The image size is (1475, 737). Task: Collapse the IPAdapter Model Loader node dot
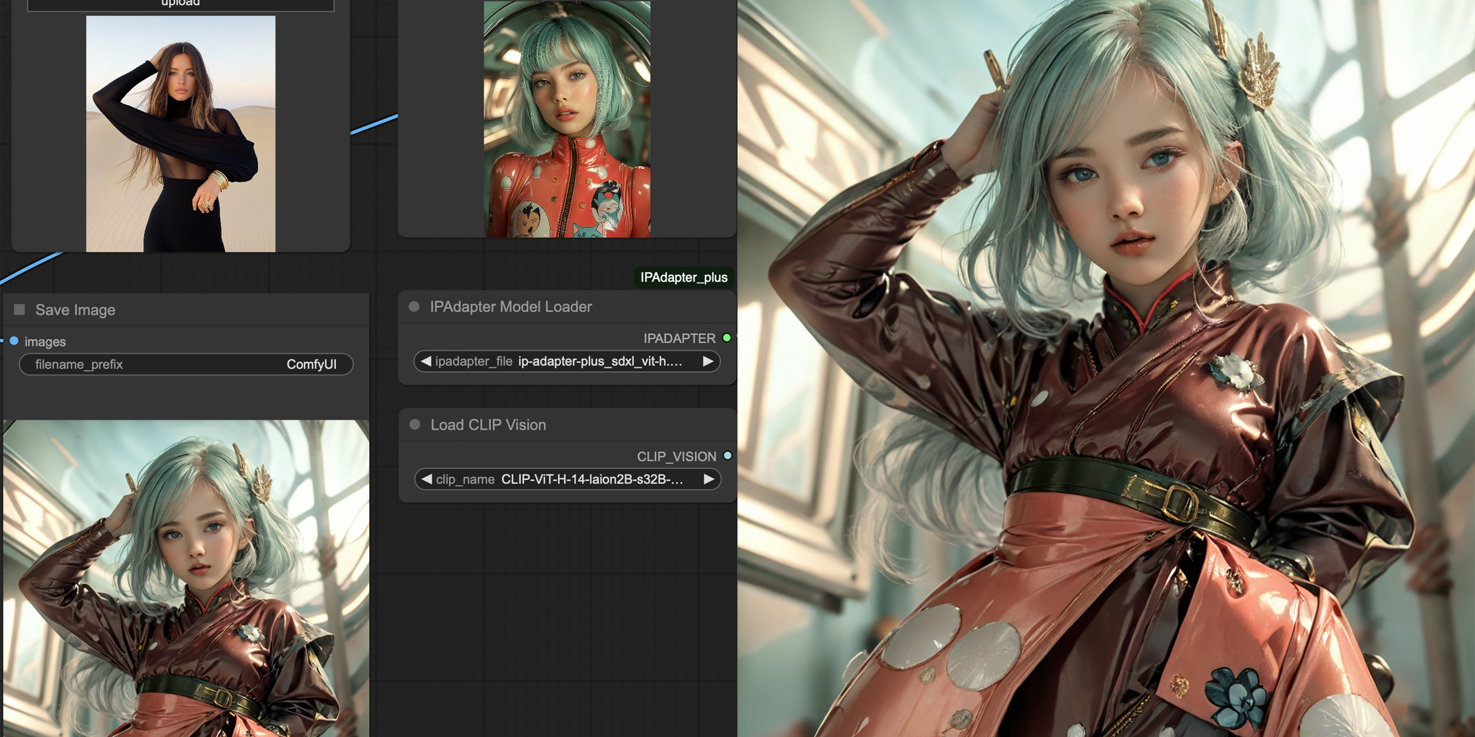click(414, 307)
